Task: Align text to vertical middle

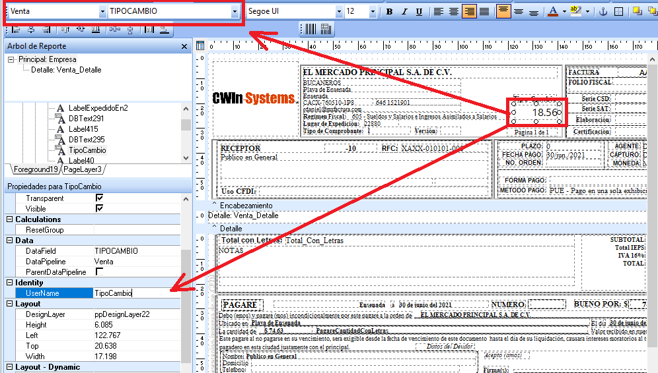Action: click(519, 11)
